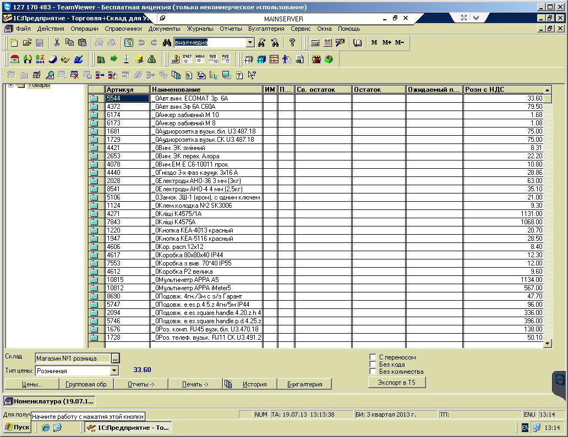Click the Розн с НДС column header
This screenshot has width=568, height=437.
504,90
